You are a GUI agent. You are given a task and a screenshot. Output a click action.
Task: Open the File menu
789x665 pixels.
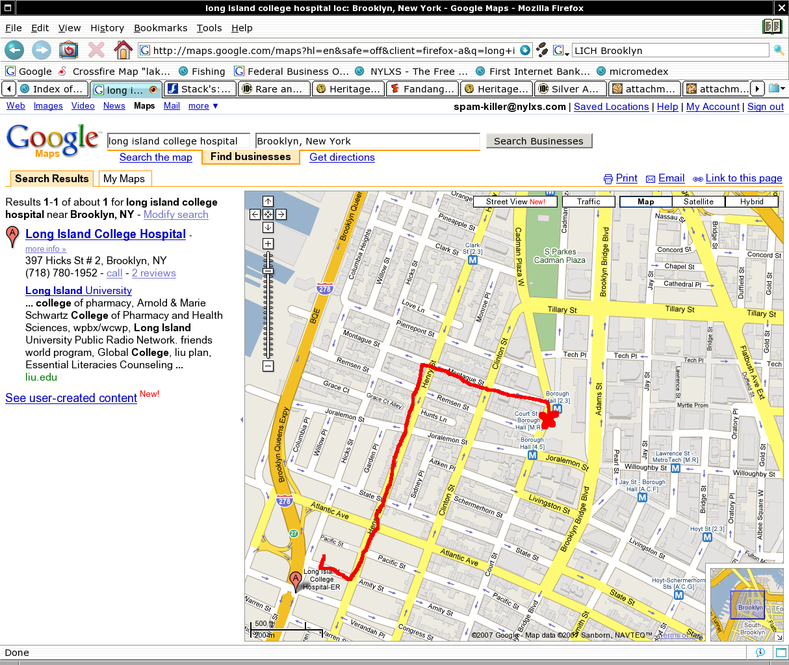[14, 28]
